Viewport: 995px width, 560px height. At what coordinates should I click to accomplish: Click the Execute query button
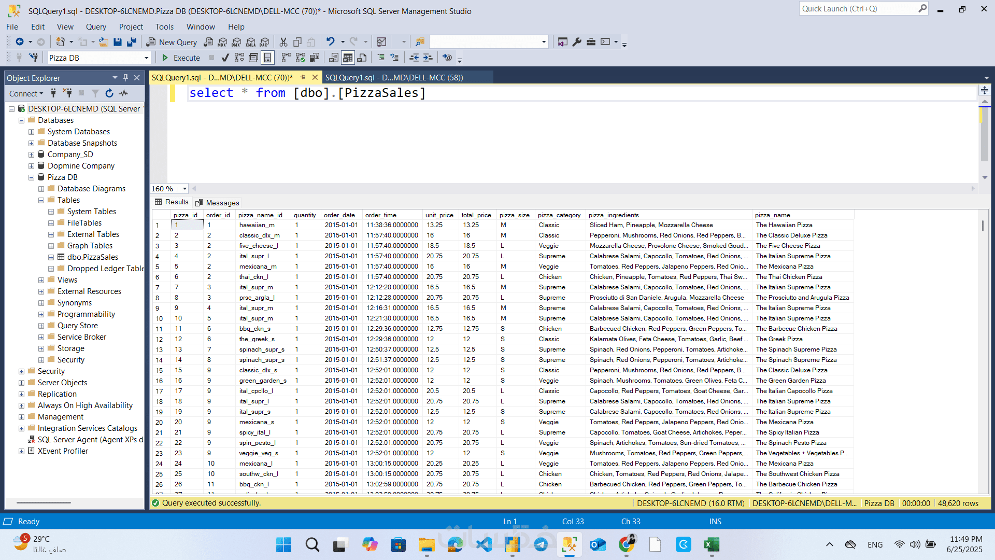(181, 58)
